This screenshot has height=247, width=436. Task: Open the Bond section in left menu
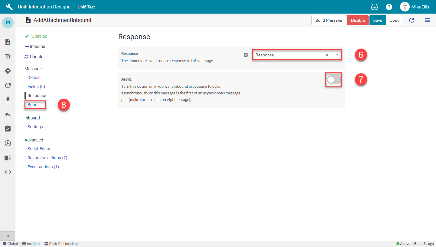(x=32, y=105)
